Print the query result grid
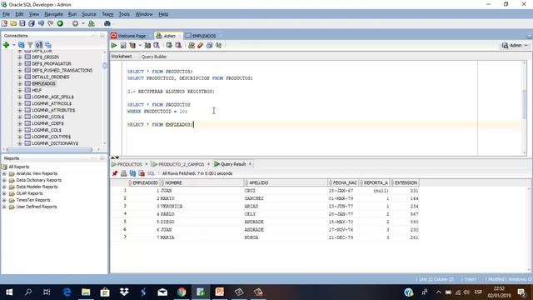Image resolution: width=533 pixels, height=300 pixels. click(124, 173)
